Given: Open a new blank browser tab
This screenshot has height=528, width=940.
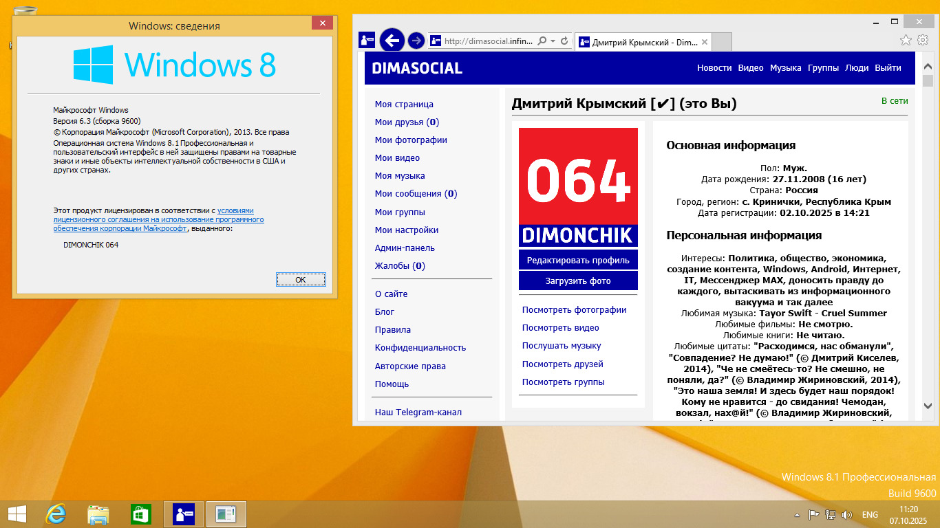Looking at the screenshot, I should coord(721,42).
